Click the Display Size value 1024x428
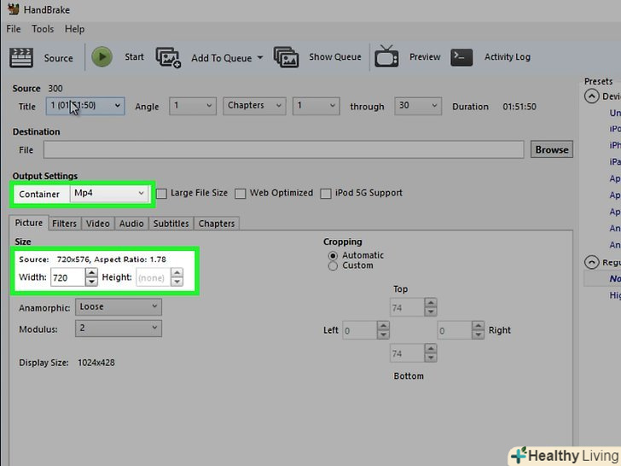Image resolution: width=621 pixels, height=466 pixels. tap(96, 363)
